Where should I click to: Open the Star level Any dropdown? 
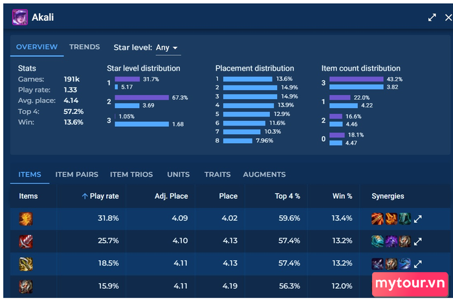pyautogui.click(x=167, y=48)
